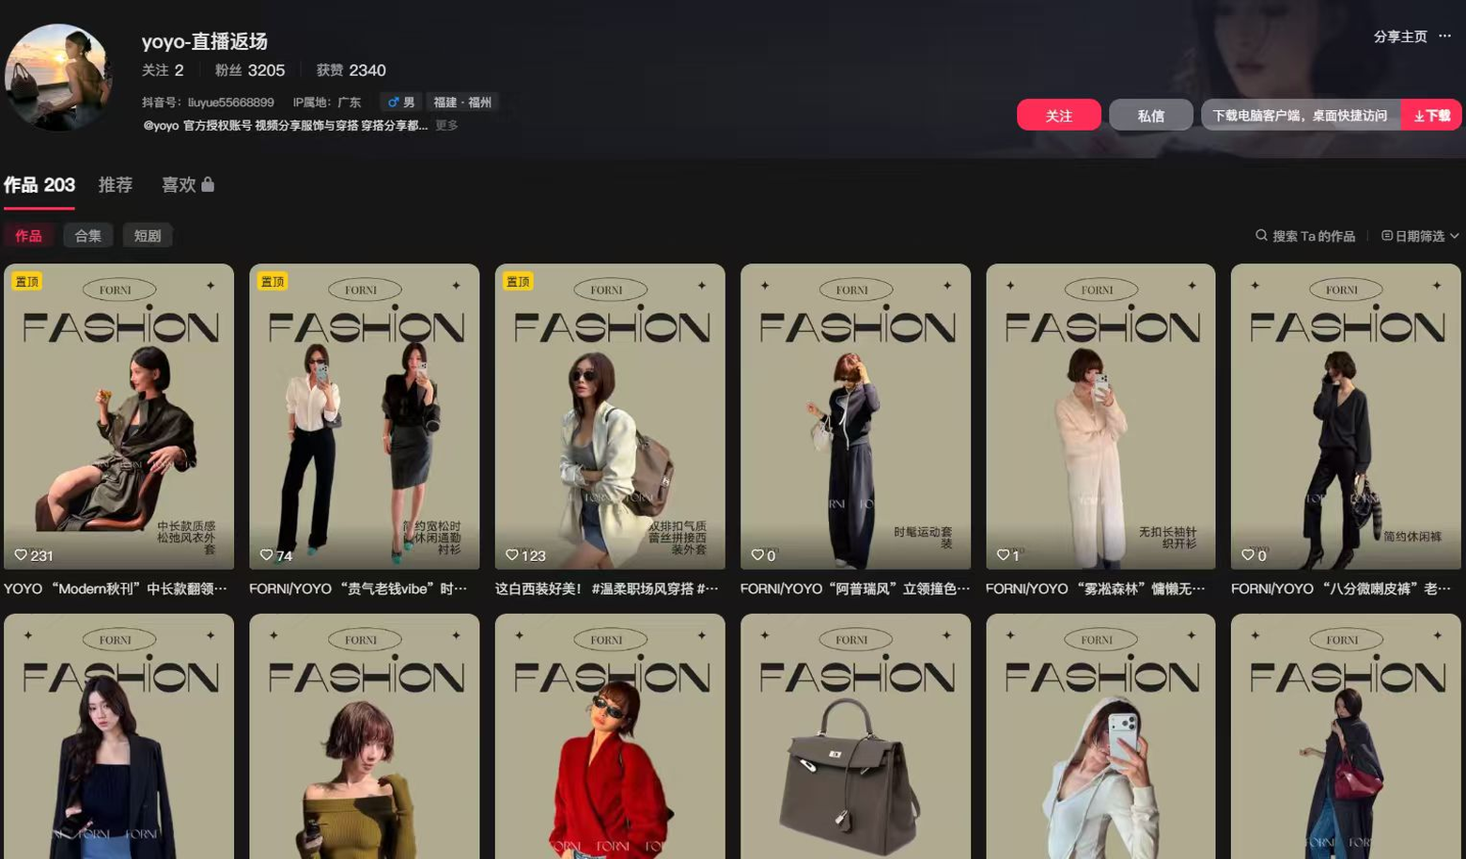1466x859 pixels.
Task: Click 分享主页 share profile link
Action: (x=1400, y=36)
